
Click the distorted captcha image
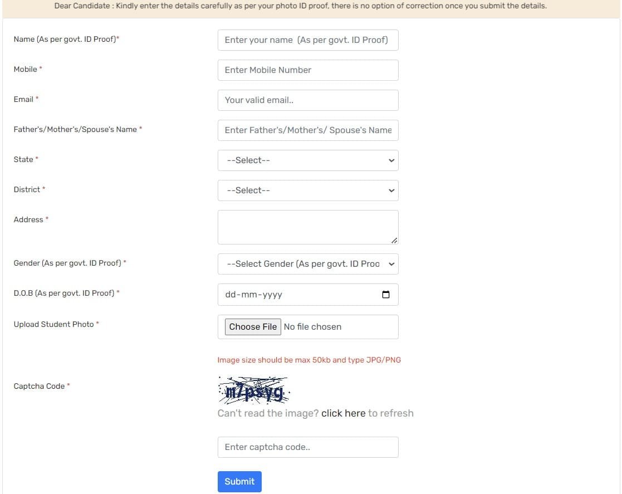tap(254, 390)
